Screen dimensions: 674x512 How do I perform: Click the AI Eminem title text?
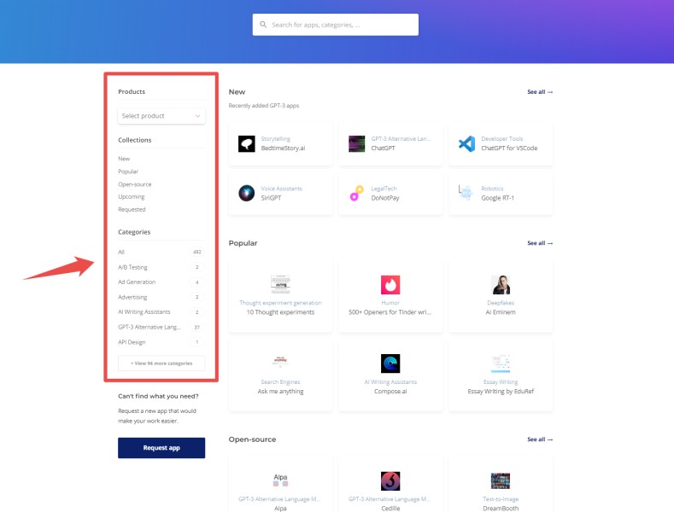pos(501,312)
